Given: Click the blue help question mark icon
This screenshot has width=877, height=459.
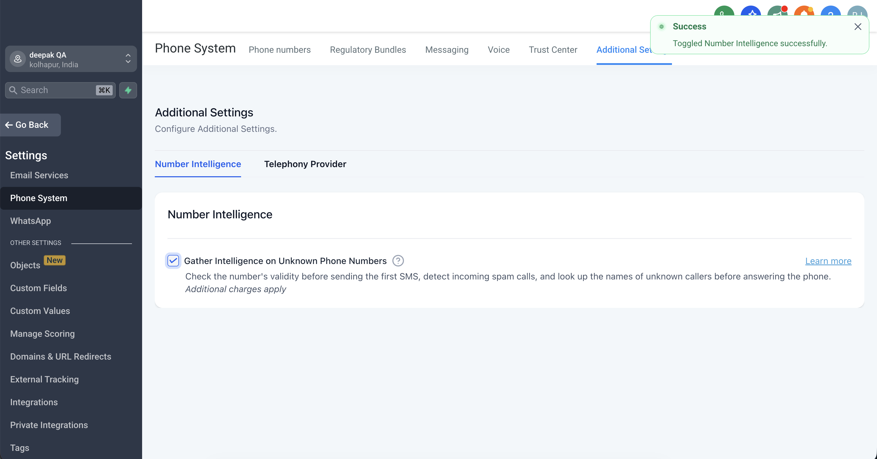Looking at the screenshot, I should point(830,11).
